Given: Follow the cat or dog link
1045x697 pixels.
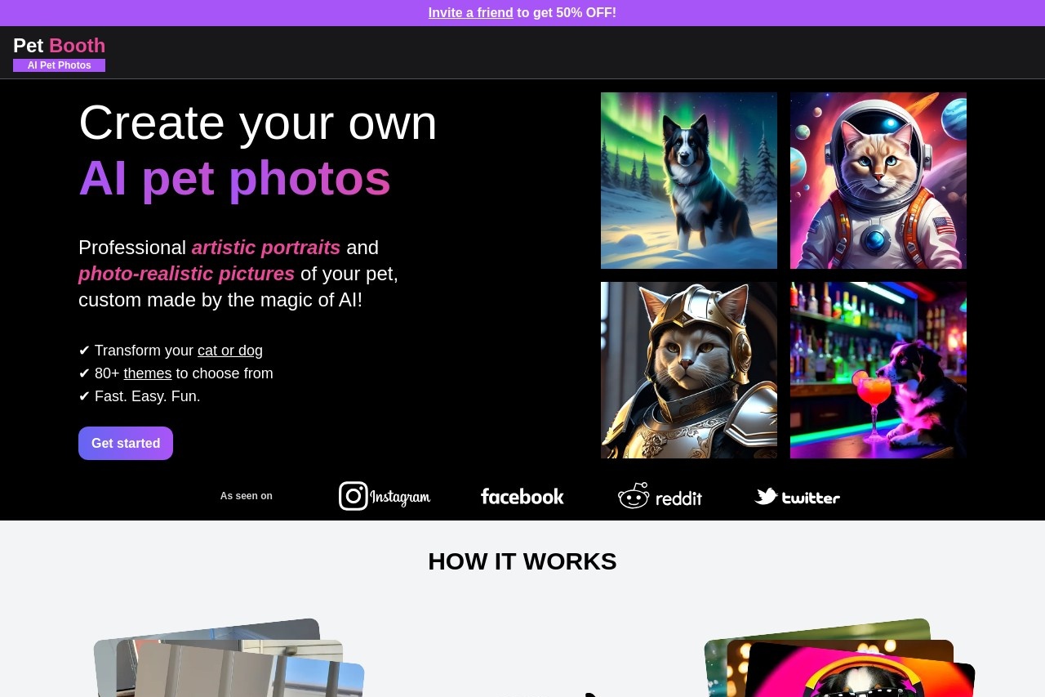Looking at the screenshot, I should tap(230, 351).
